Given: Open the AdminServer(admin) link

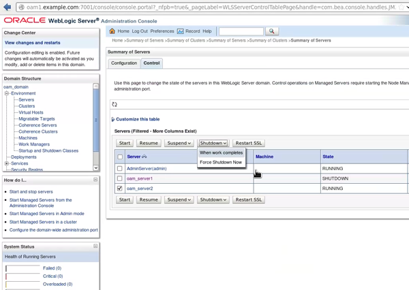Looking at the screenshot, I should [147, 169].
